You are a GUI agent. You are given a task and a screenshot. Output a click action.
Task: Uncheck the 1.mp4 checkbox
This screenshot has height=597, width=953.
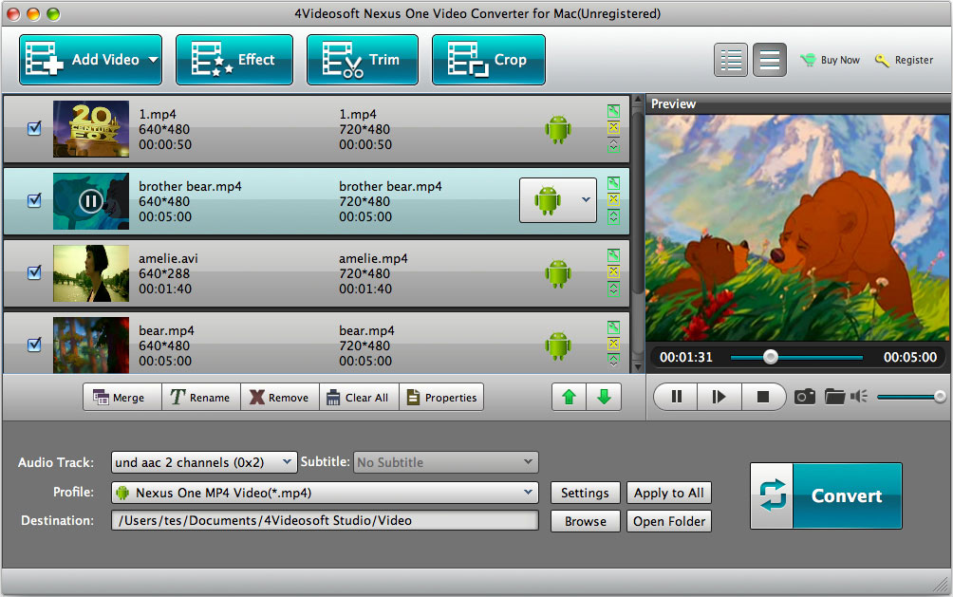pos(34,129)
